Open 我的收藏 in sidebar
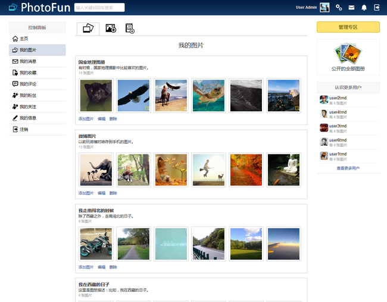The image size is (387, 302). [38, 73]
